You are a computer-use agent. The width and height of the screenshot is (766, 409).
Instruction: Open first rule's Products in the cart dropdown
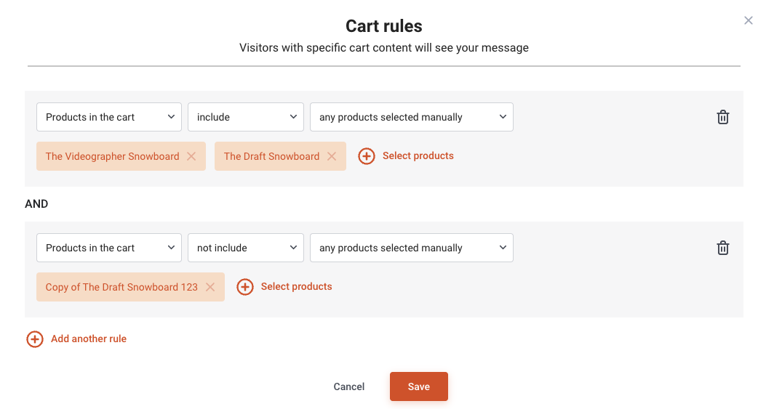[109, 117]
